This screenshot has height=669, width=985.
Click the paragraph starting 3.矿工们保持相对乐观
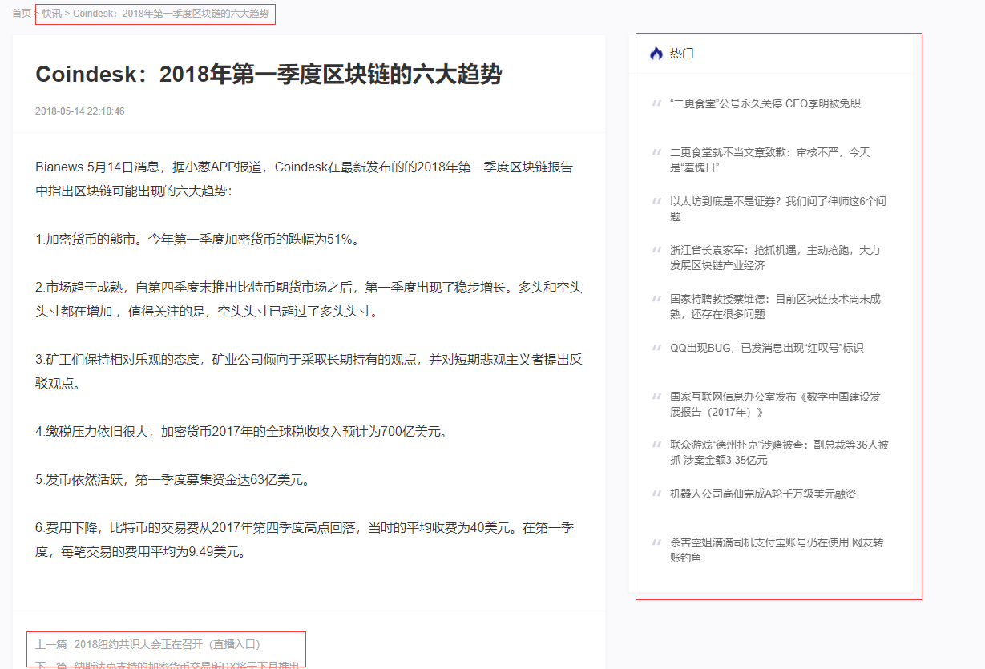coord(309,371)
